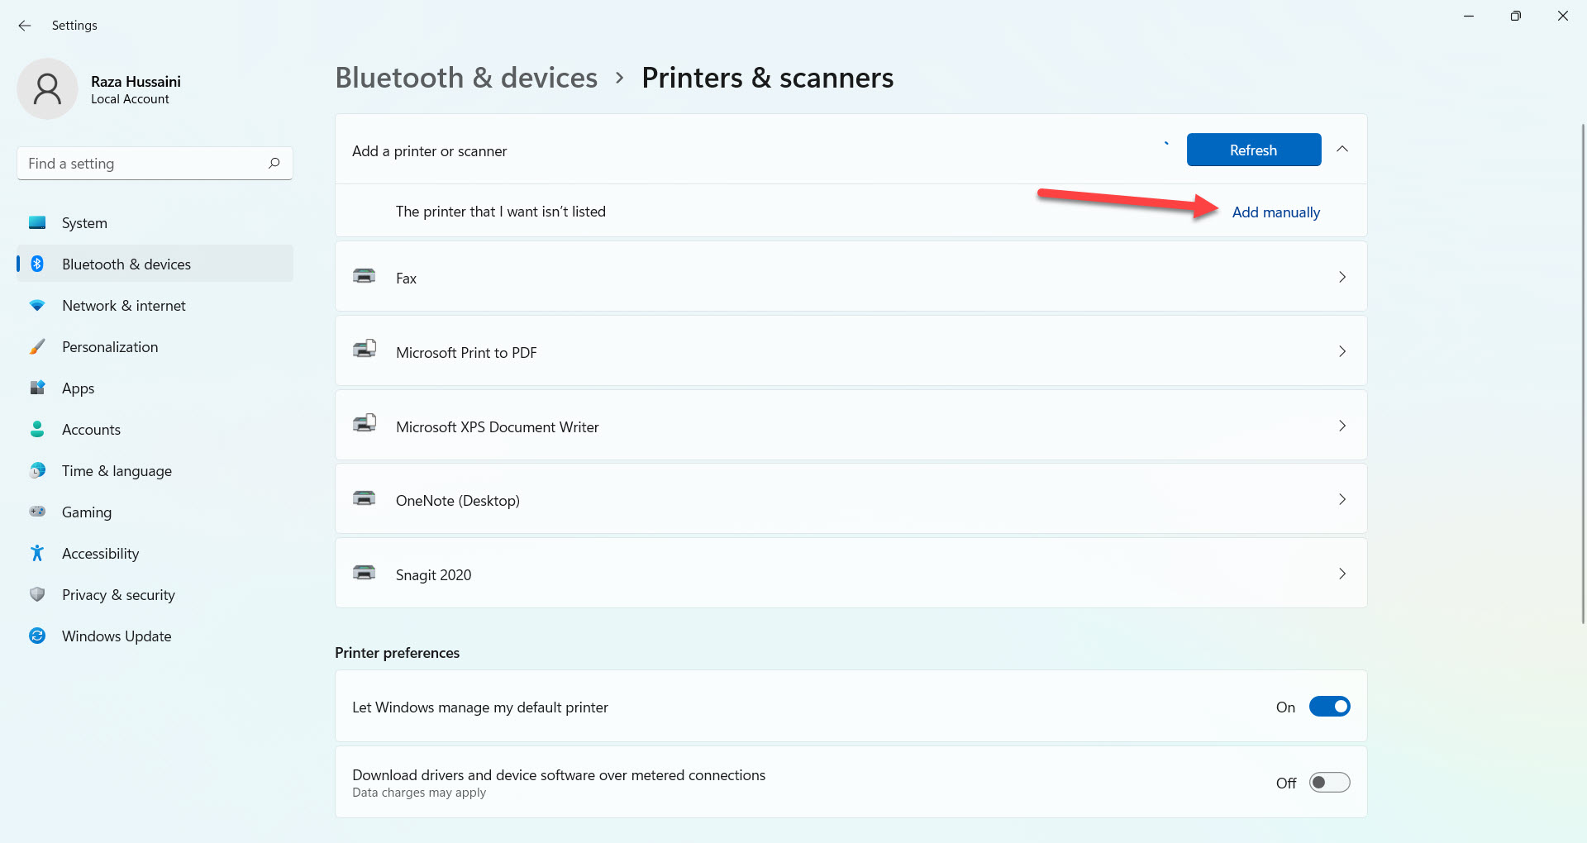1587x843 pixels.
Task: Expand the Fax entry chevron
Action: pos(1342,277)
